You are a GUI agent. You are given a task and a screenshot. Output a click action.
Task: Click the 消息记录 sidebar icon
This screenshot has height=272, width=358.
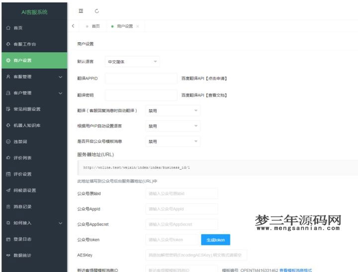tap(8, 207)
